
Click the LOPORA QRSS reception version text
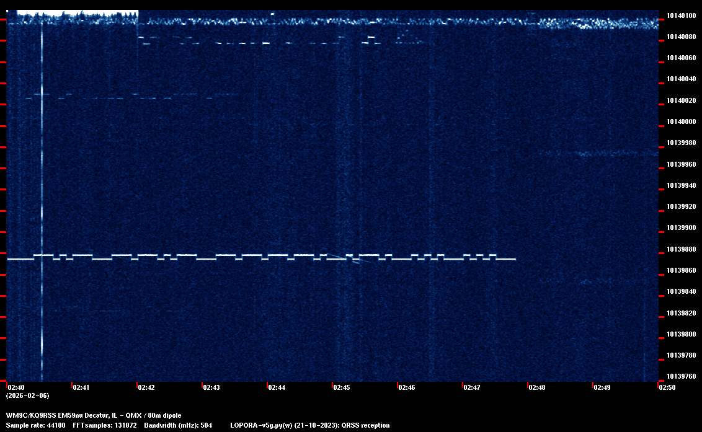(x=310, y=425)
